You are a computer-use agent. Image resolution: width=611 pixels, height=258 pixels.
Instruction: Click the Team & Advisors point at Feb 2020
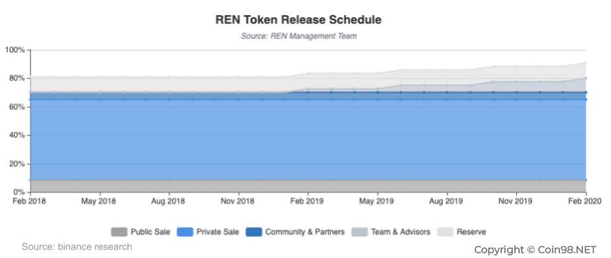586,78
